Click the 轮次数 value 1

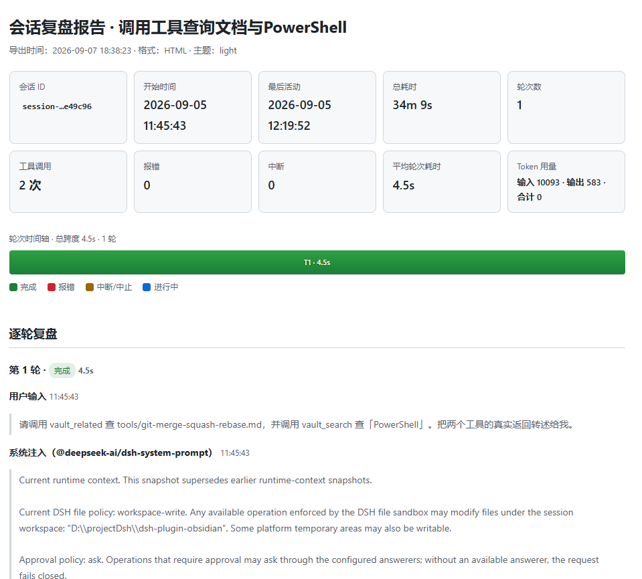coord(519,105)
